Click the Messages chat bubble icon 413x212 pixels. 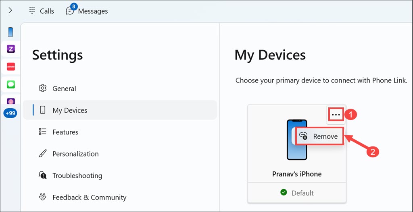[x=70, y=11]
